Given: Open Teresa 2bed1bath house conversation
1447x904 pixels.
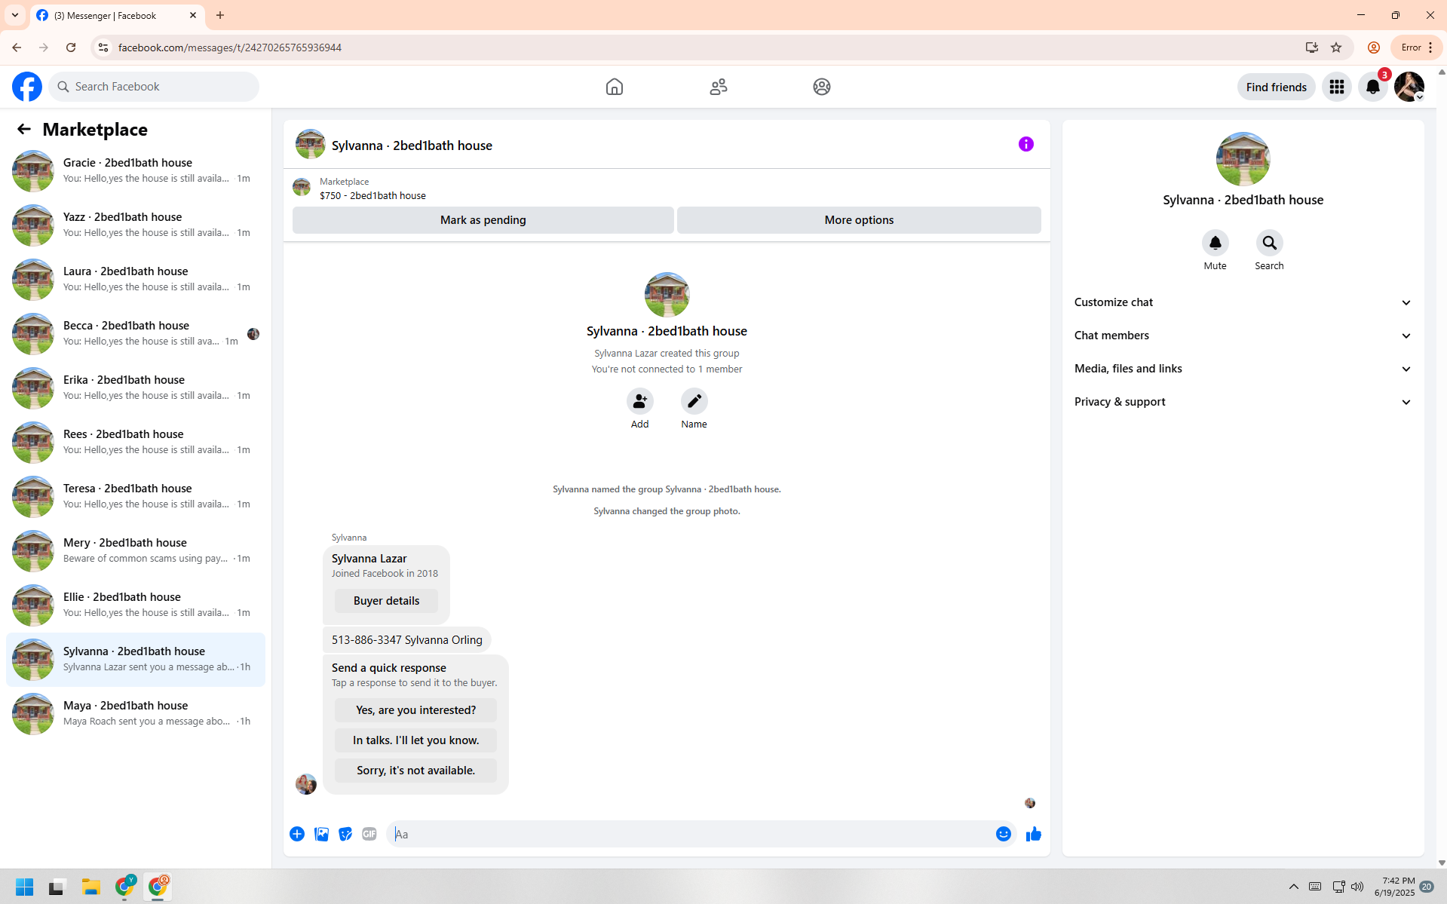Looking at the screenshot, I should point(136,496).
